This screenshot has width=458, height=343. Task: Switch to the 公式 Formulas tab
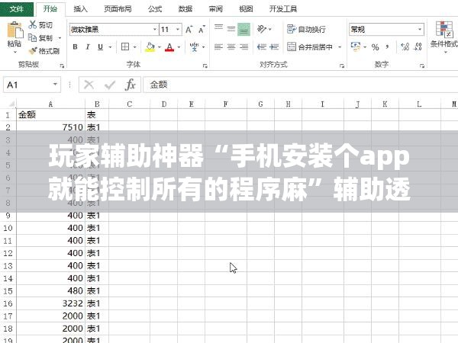pyautogui.click(x=155, y=9)
